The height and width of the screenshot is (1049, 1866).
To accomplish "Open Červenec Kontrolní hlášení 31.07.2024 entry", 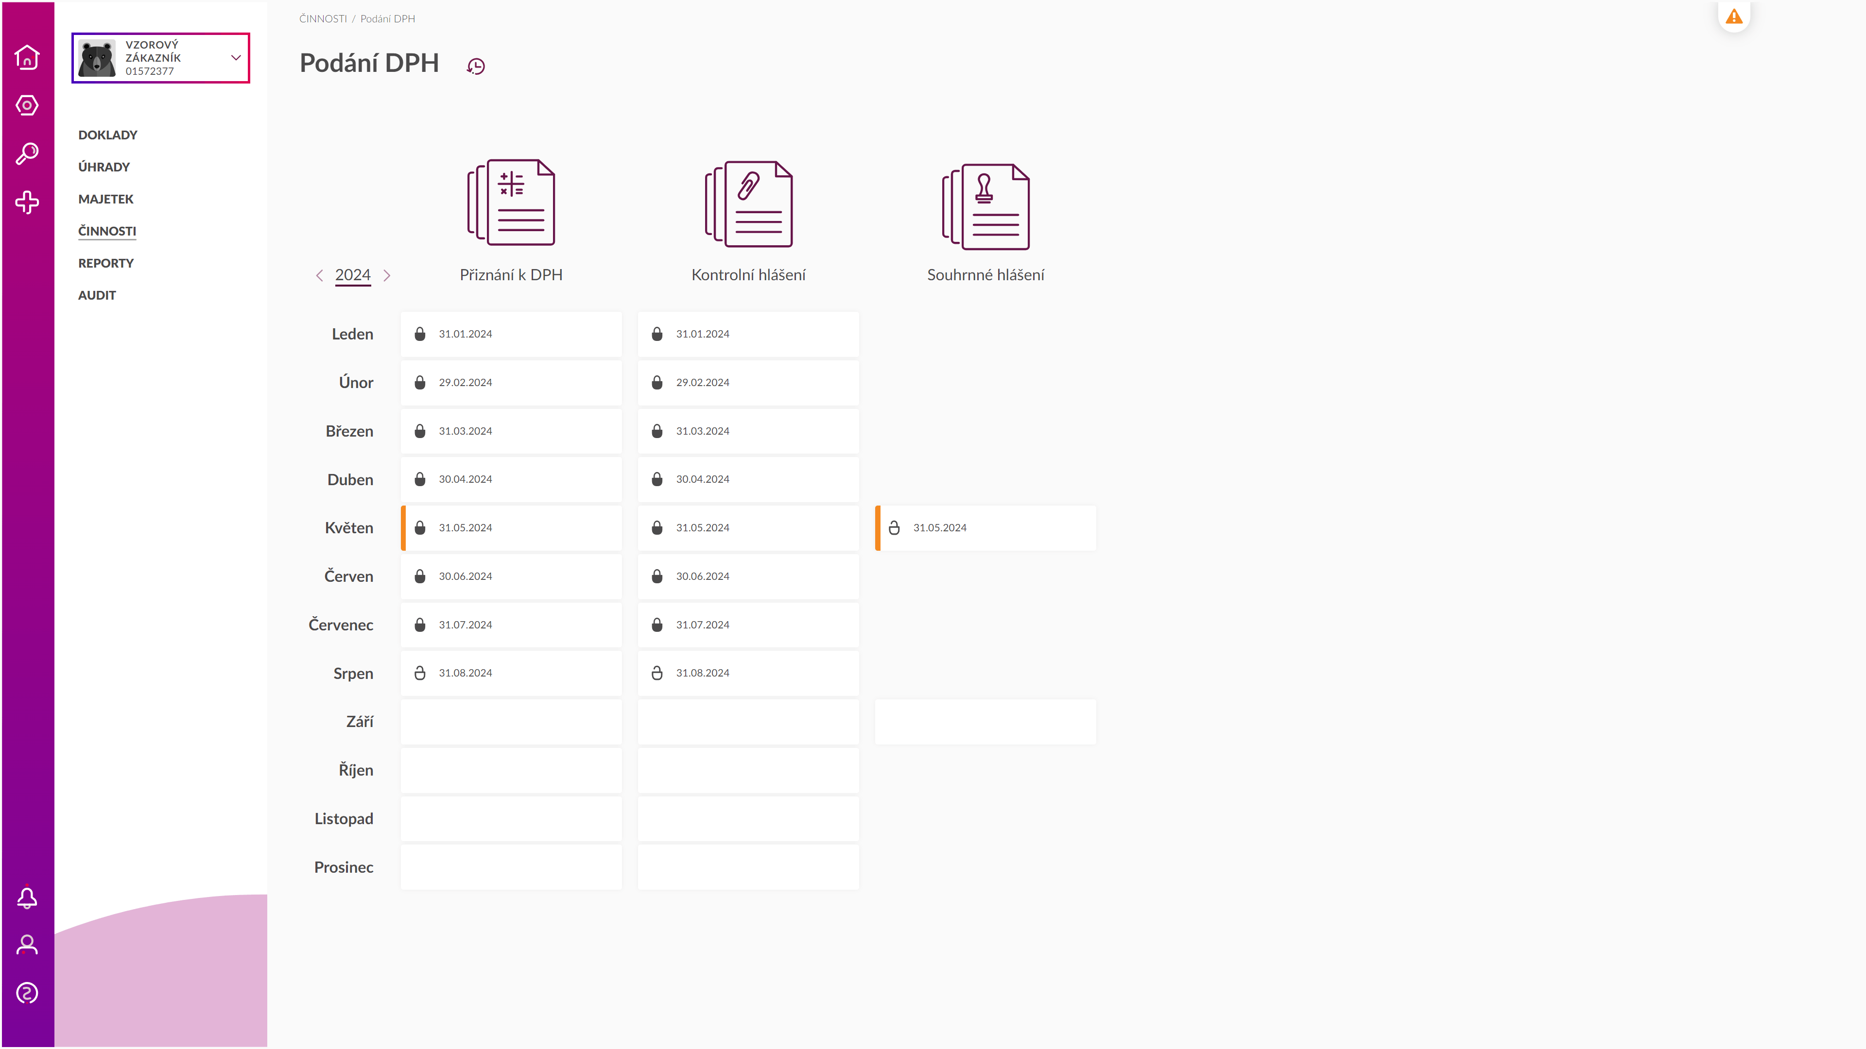I will click(748, 625).
